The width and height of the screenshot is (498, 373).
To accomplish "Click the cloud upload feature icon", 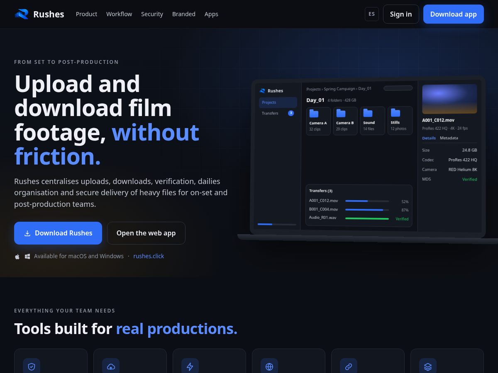I will [x=111, y=366].
